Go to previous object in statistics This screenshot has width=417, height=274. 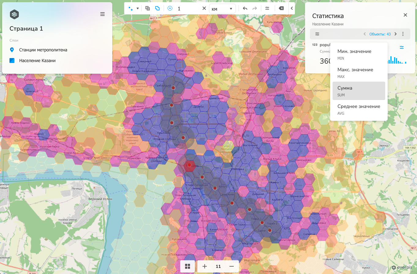pyautogui.click(x=365, y=34)
